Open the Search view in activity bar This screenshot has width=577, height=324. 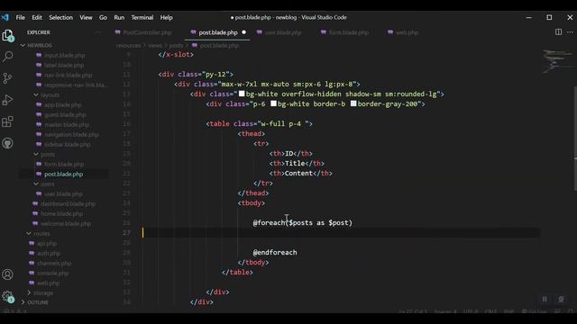click(8, 57)
